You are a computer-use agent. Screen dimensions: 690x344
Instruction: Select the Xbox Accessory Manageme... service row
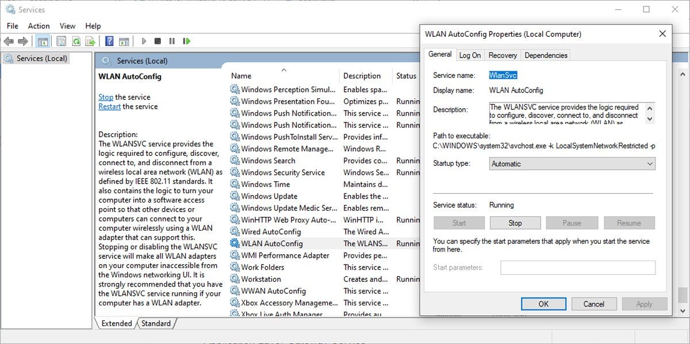point(324,303)
